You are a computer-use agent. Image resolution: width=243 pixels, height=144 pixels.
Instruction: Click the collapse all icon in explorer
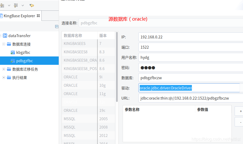tap(57, 27)
